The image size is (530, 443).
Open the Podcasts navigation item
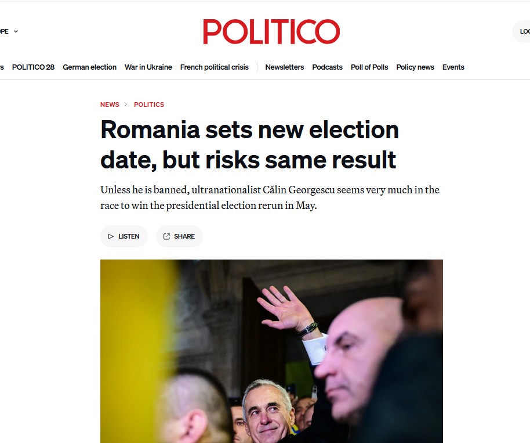pyautogui.click(x=327, y=67)
